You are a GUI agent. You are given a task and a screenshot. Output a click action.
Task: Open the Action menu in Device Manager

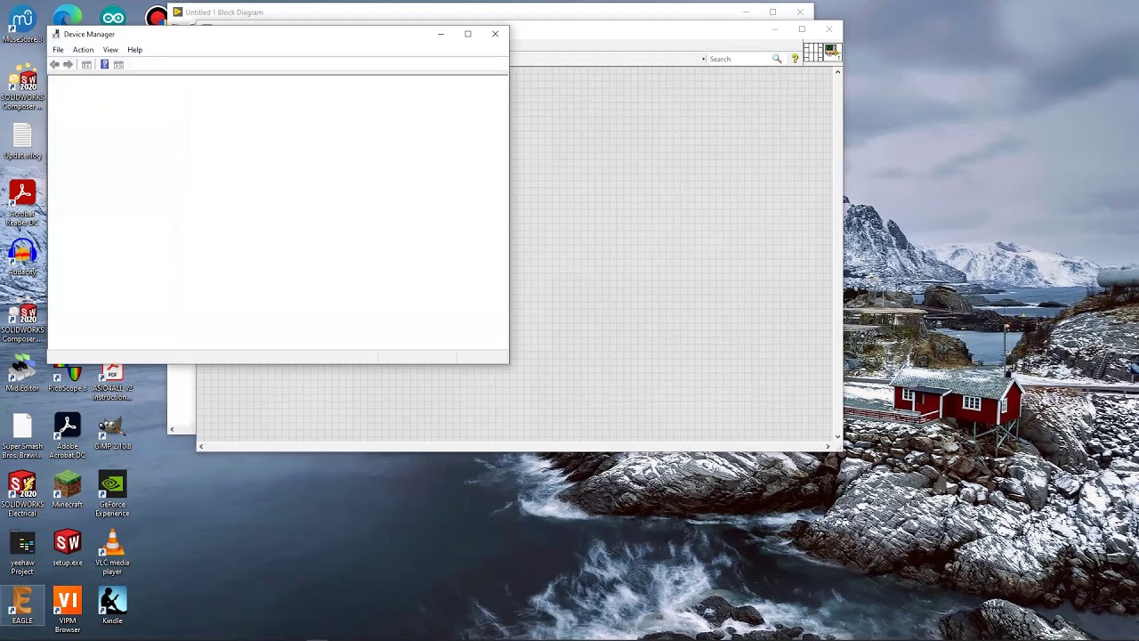83,50
